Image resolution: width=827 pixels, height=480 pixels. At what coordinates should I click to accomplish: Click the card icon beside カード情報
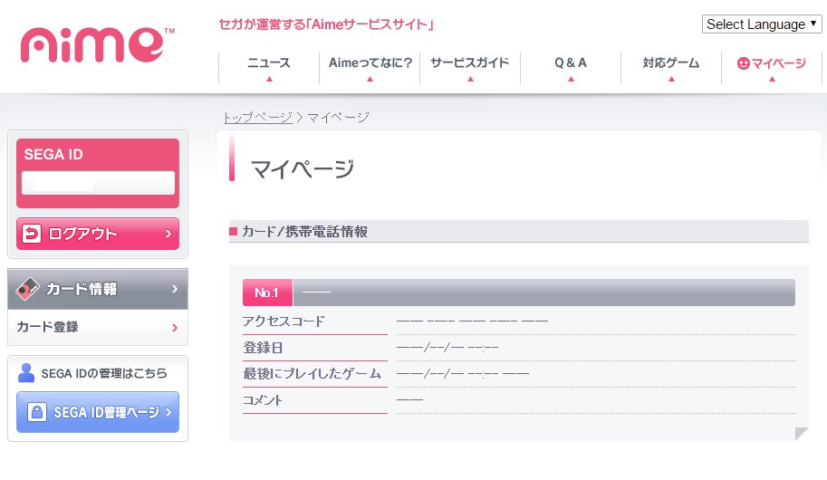(x=27, y=289)
